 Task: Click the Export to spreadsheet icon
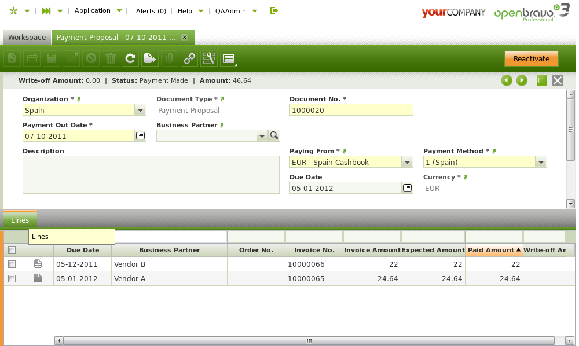point(150,58)
